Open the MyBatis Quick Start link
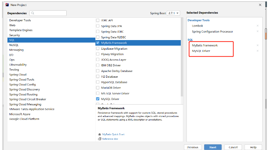The image size is (268, 150). 113,134
